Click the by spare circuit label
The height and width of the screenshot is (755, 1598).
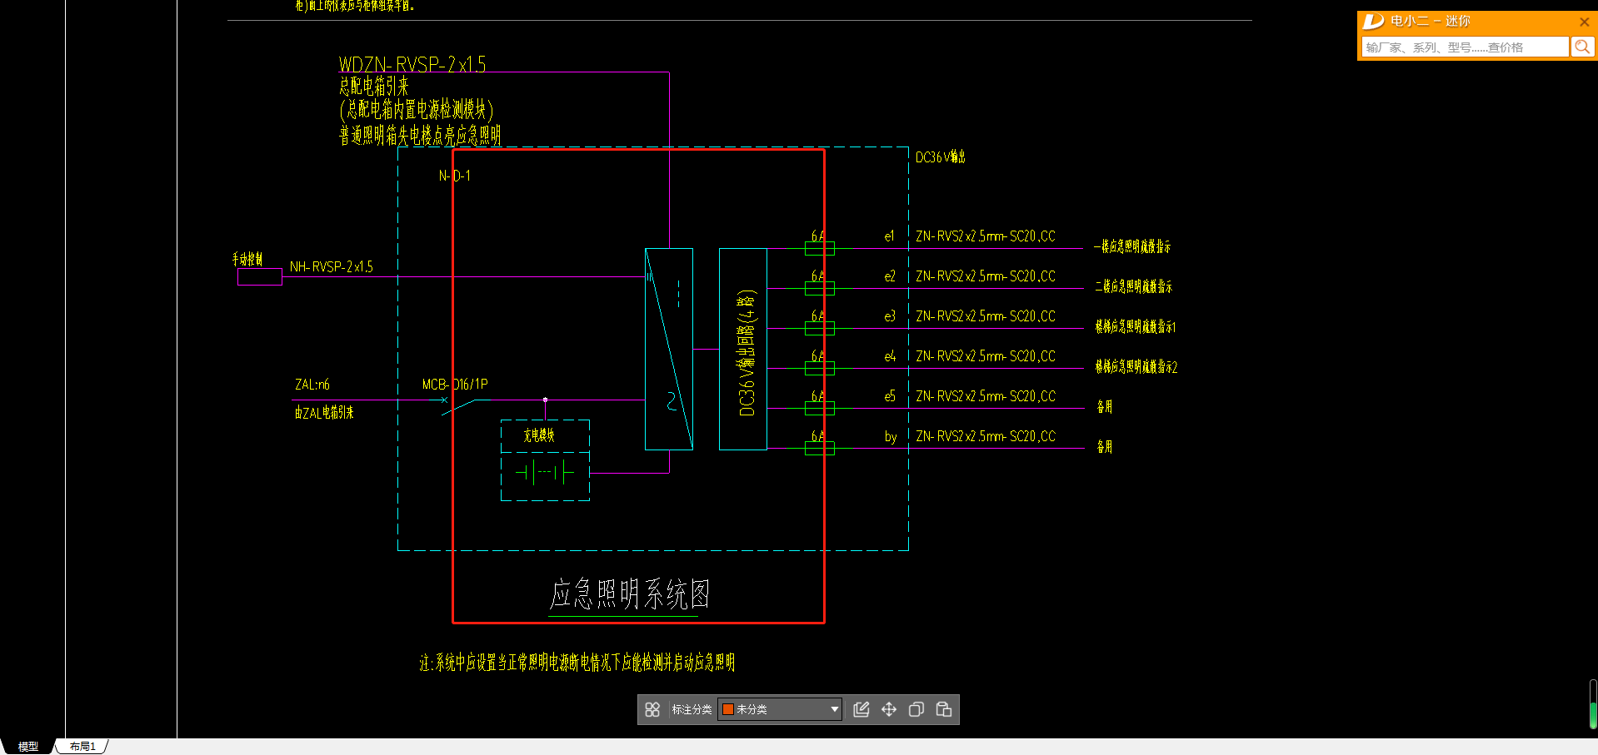[x=891, y=436]
